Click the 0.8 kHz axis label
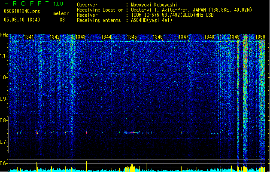 (4, 120)
